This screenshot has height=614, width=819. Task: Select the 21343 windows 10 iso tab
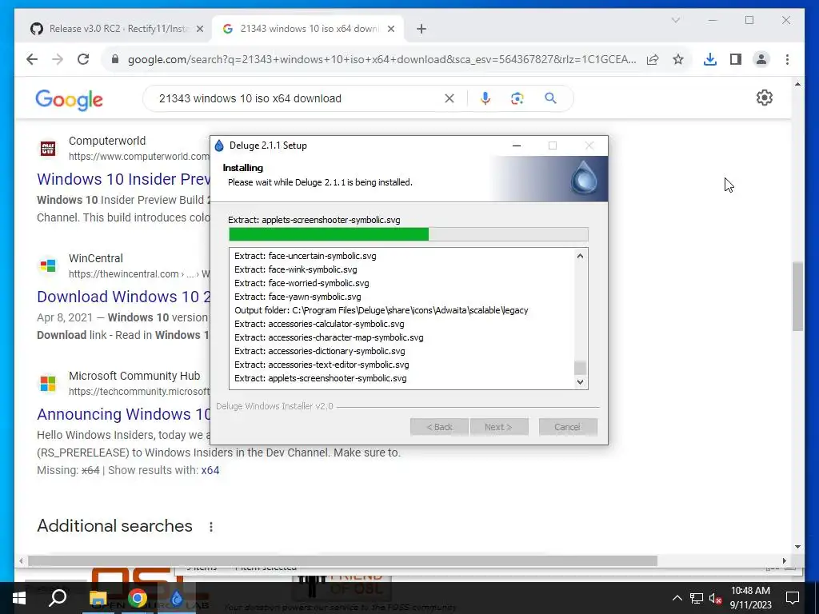(x=308, y=30)
